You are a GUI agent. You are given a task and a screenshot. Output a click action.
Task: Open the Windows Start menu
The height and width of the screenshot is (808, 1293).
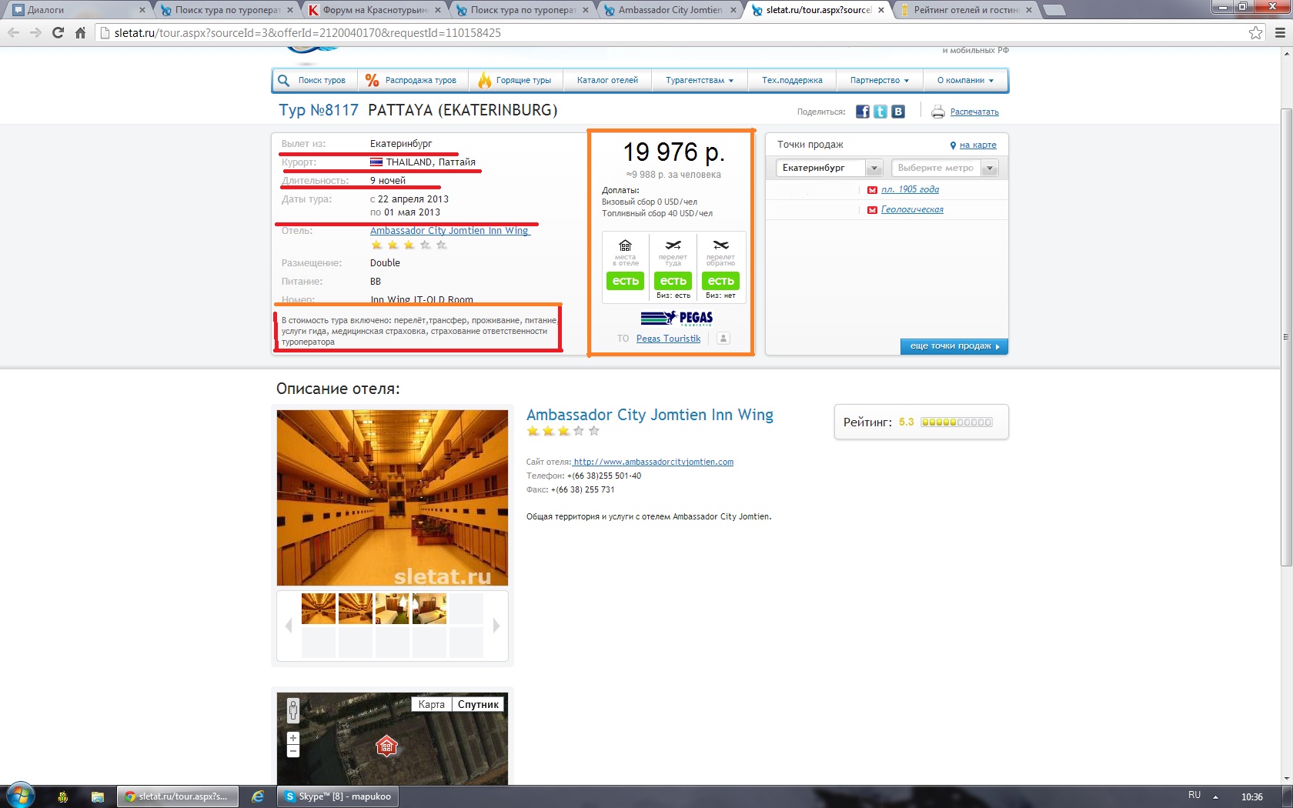click(x=21, y=796)
